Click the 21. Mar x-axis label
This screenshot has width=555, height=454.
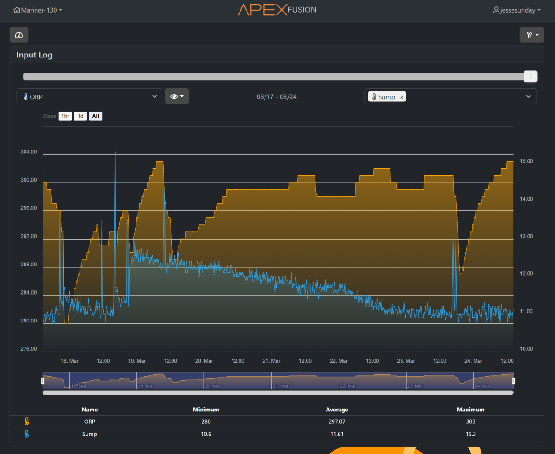click(x=271, y=360)
